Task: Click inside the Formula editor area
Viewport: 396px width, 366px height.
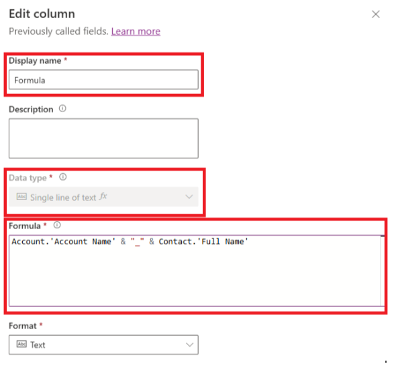Action: (195, 271)
